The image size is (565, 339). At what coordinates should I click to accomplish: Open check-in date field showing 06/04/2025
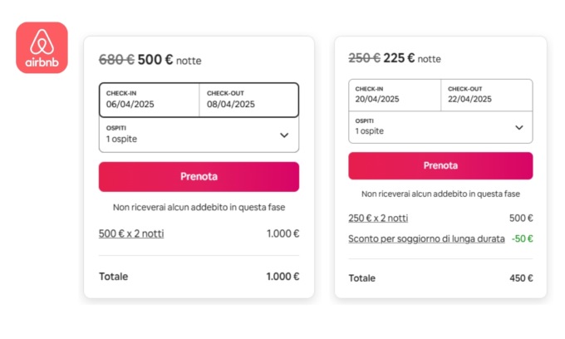(149, 100)
